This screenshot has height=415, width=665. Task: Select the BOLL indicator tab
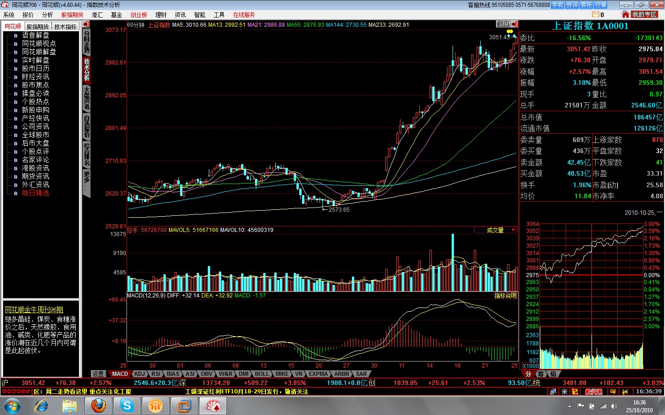pyautogui.click(x=262, y=374)
